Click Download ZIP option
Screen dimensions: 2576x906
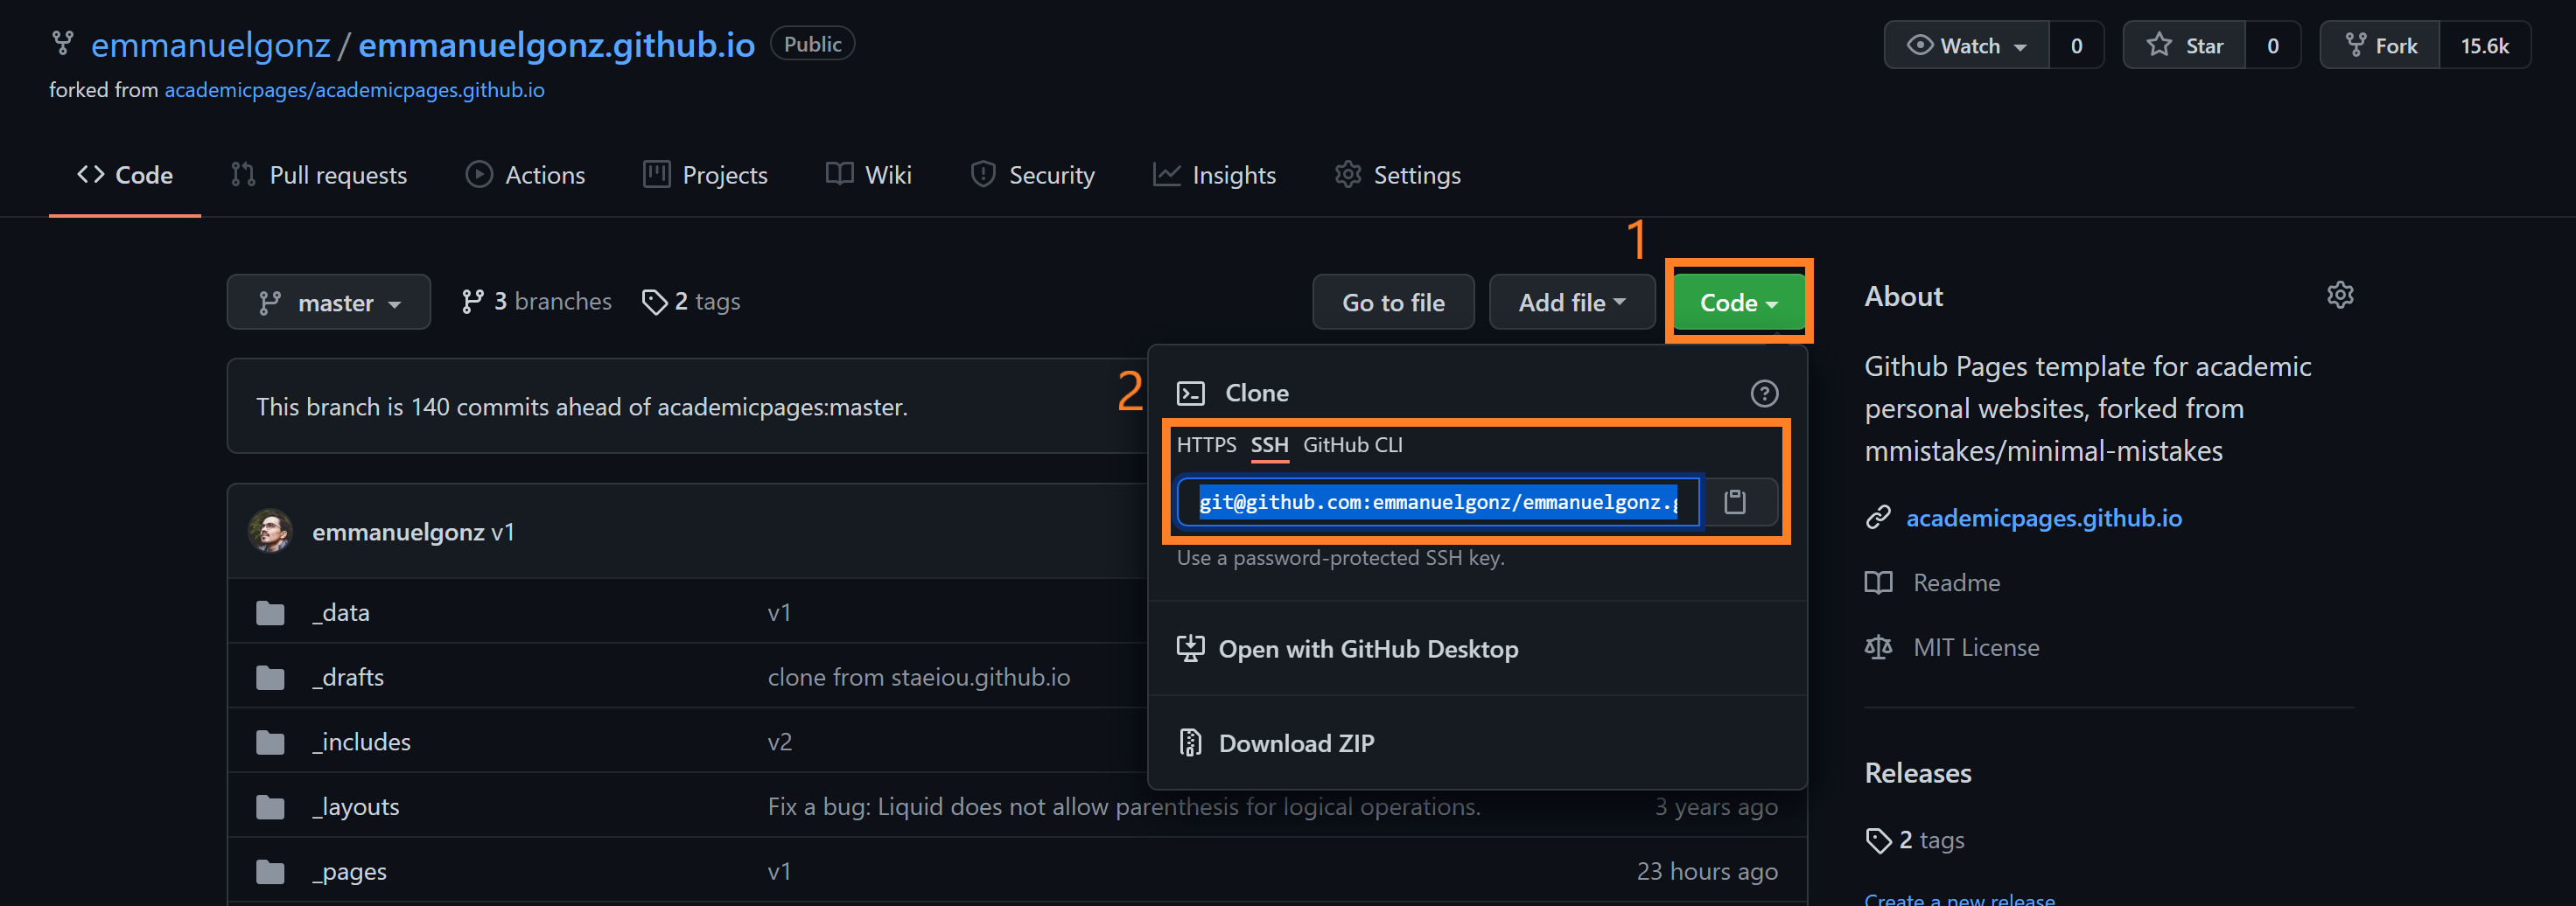pyautogui.click(x=1295, y=743)
